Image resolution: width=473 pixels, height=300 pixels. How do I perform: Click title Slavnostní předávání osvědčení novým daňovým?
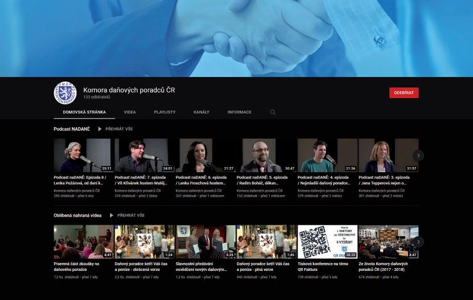coord(201,266)
